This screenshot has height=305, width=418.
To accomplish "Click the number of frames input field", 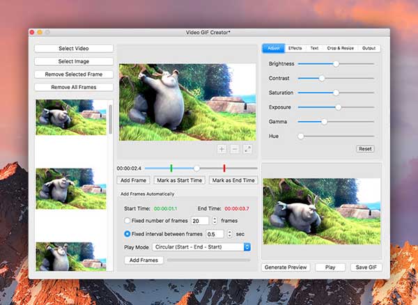I will [200, 221].
